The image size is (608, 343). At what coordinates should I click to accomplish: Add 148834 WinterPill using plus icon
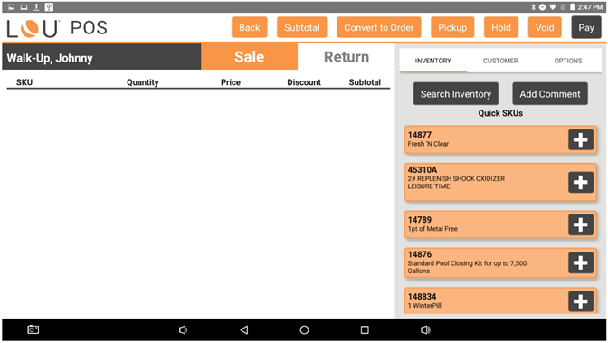(x=581, y=301)
